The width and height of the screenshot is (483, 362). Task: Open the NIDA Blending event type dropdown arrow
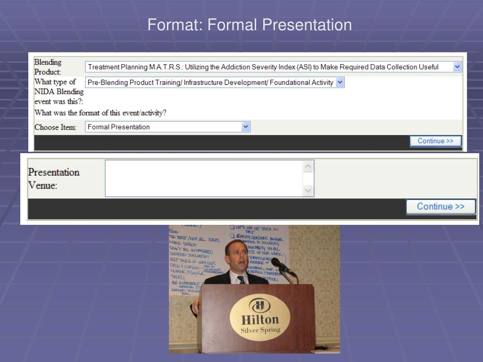(340, 82)
